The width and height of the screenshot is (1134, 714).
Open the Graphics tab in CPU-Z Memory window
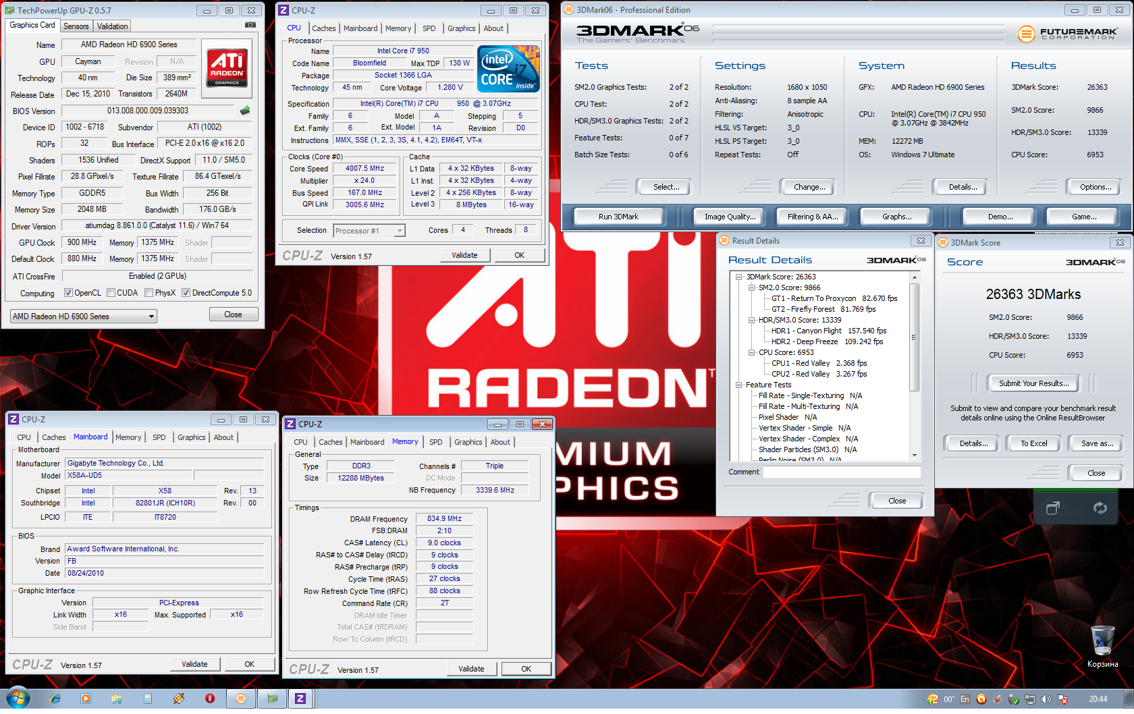coord(468,442)
